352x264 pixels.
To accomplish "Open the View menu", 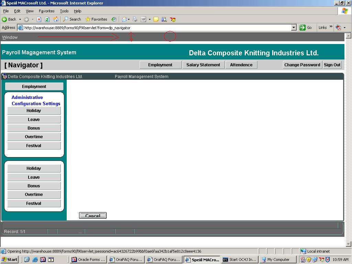I will [30, 11].
